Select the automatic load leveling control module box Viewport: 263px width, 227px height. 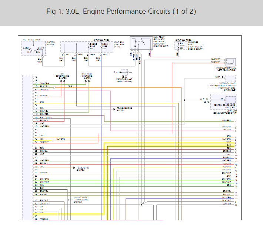pos(231,78)
